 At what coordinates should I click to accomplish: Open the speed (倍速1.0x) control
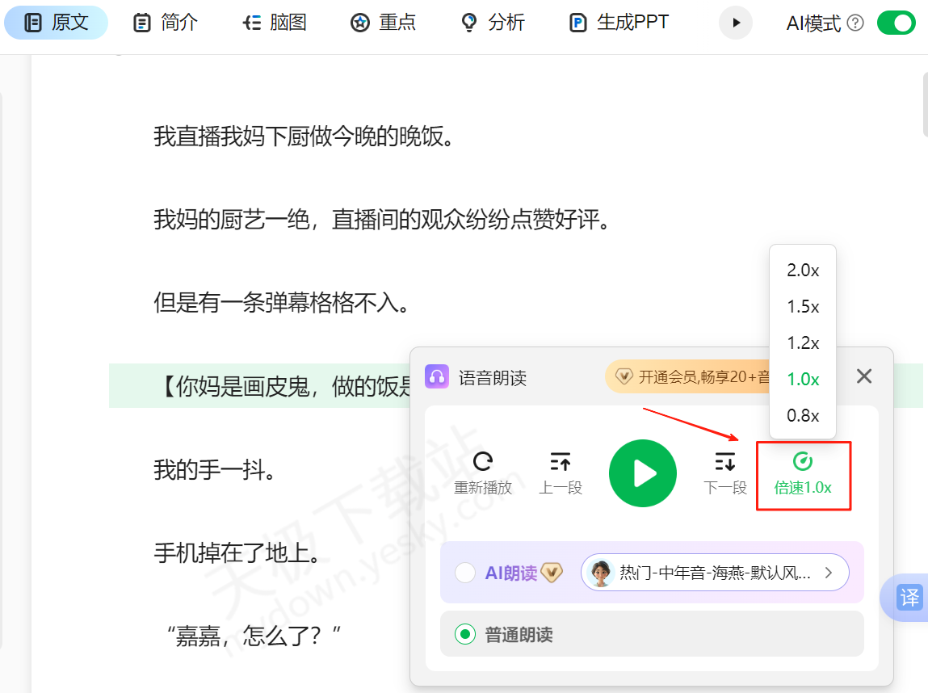[x=803, y=475]
